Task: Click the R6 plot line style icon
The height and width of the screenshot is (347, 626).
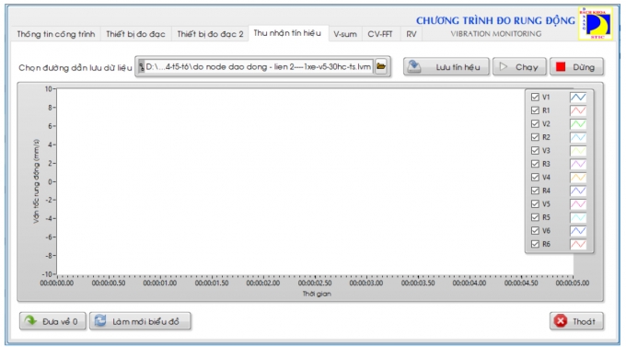Action: pyautogui.click(x=578, y=245)
